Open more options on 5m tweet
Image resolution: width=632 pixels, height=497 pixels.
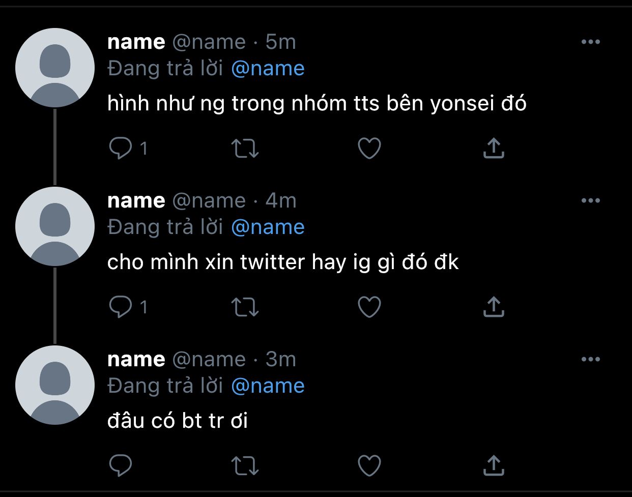(590, 42)
